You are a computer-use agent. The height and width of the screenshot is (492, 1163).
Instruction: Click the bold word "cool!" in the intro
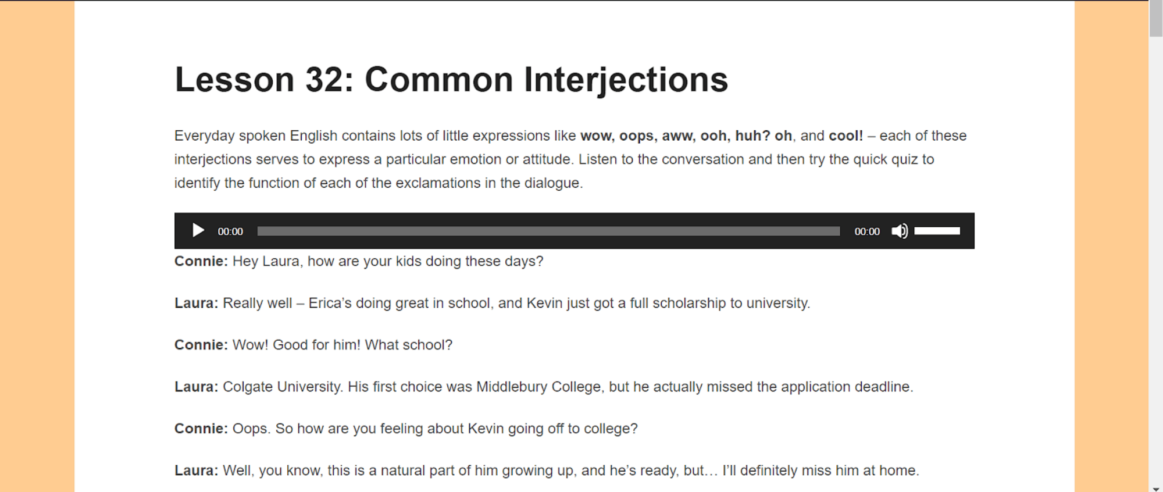pyautogui.click(x=846, y=136)
